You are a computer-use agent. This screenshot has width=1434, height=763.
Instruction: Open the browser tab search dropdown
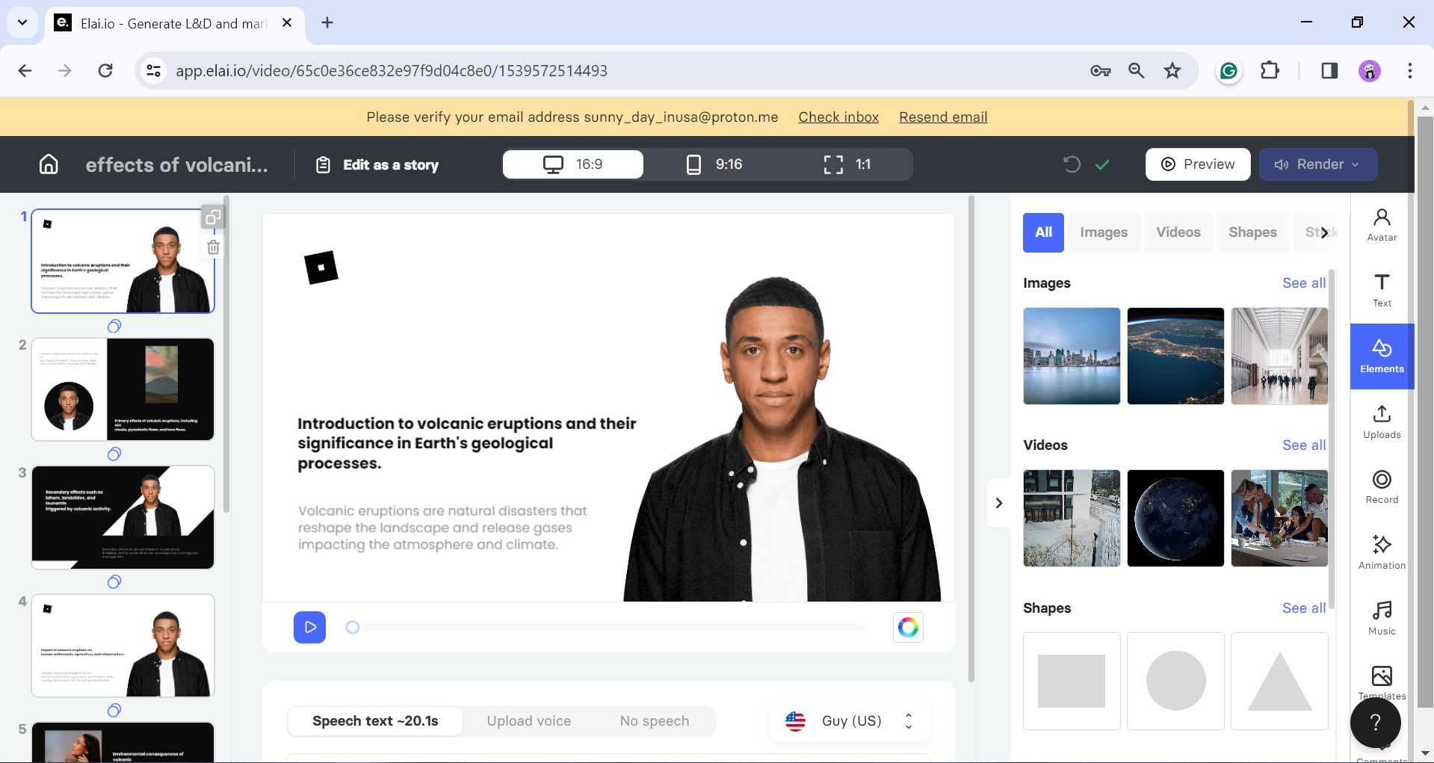pyautogui.click(x=22, y=22)
